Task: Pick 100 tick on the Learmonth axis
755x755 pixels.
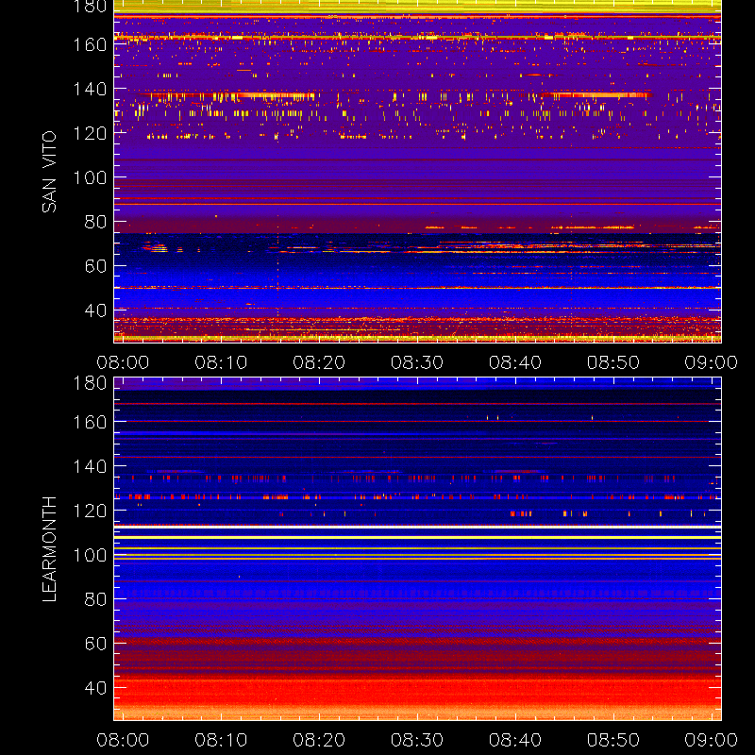Action: tap(90, 555)
